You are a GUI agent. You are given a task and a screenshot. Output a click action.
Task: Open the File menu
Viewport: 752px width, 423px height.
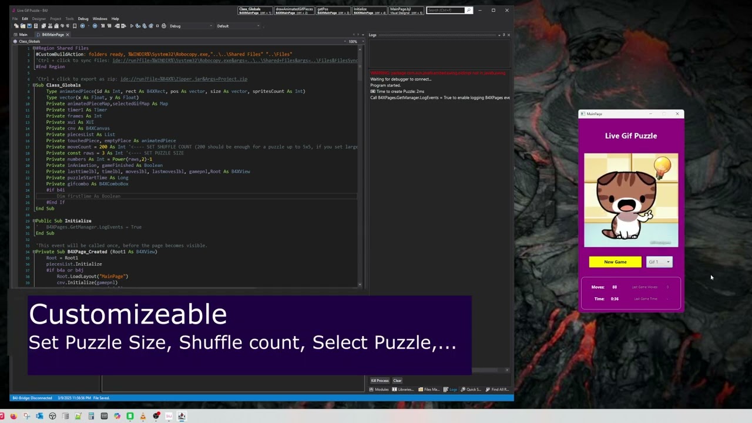15,19
